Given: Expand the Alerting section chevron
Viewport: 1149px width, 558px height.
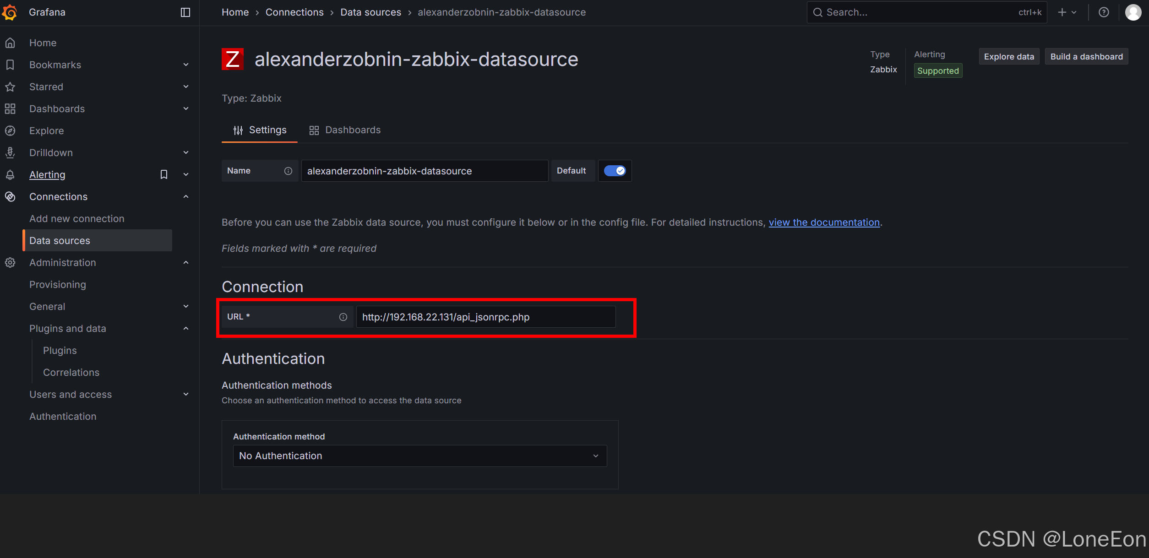Looking at the screenshot, I should click(x=186, y=174).
